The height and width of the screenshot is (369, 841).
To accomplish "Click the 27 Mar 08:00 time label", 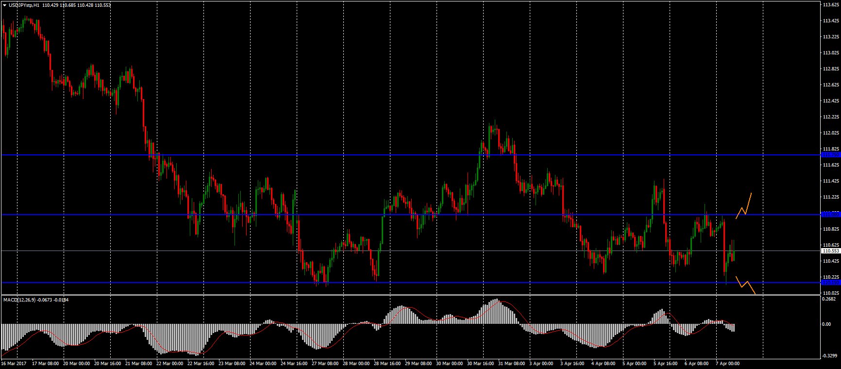I will (325, 363).
